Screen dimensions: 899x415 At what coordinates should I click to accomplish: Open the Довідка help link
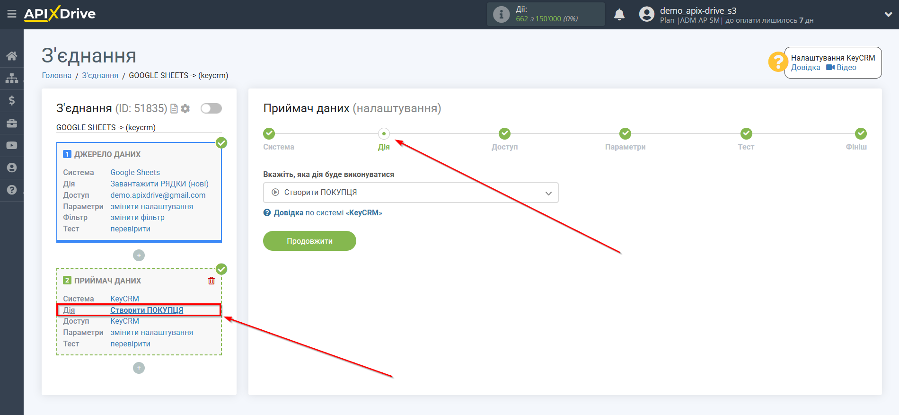tap(805, 68)
